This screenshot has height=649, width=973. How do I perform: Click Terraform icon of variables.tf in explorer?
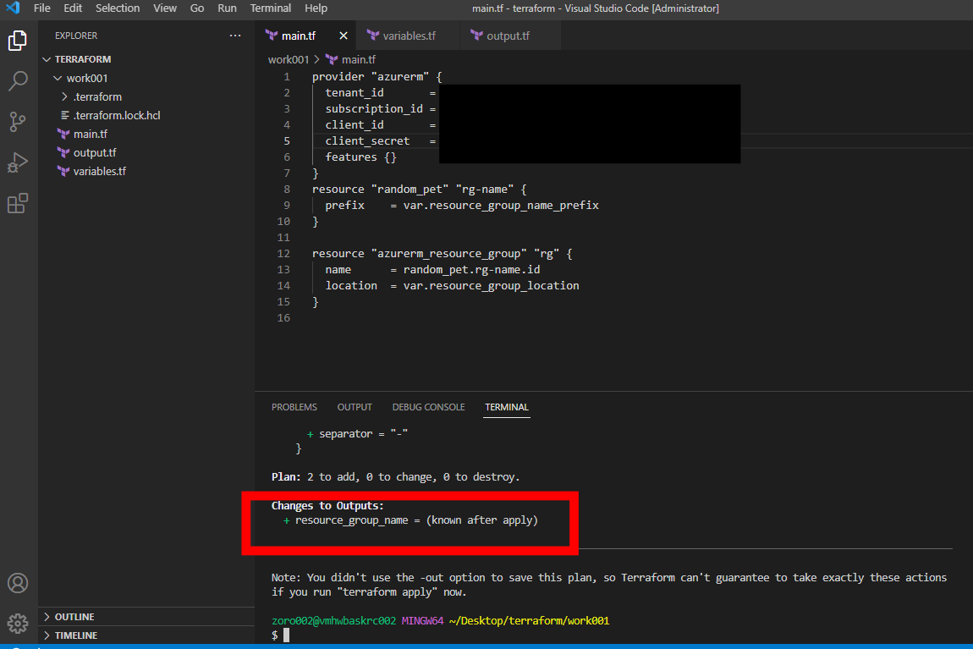(63, 171)
